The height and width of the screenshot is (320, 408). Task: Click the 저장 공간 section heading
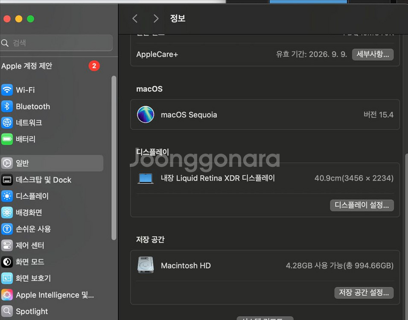click(150, 239)
